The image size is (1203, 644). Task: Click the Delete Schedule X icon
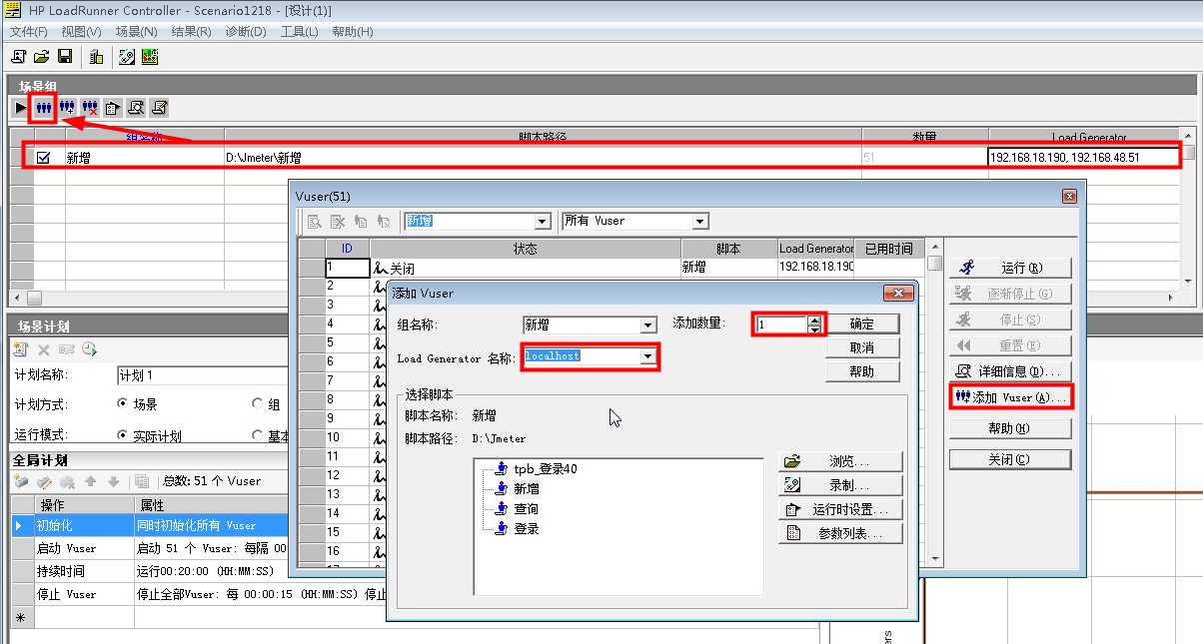click(44, 348)
